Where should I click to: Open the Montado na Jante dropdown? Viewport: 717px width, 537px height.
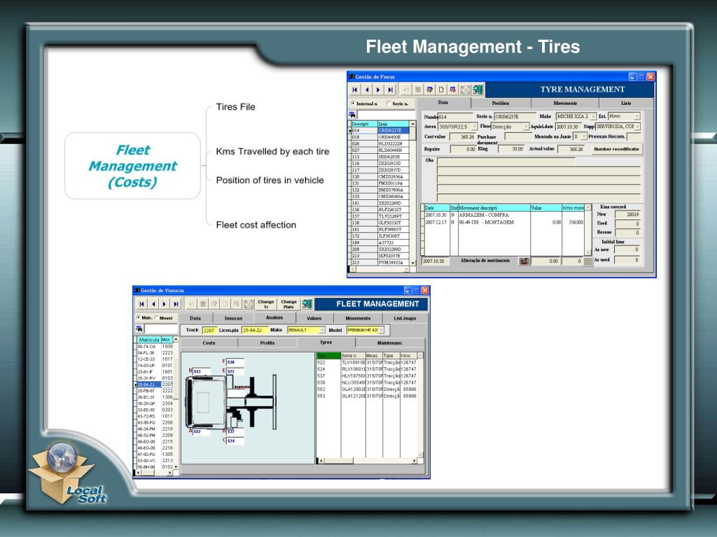point(583,136)
